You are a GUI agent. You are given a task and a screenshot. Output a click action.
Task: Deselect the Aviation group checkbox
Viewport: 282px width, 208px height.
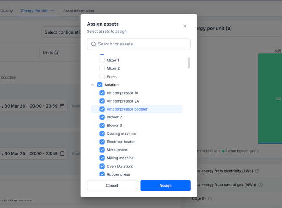tap(100, 85)
